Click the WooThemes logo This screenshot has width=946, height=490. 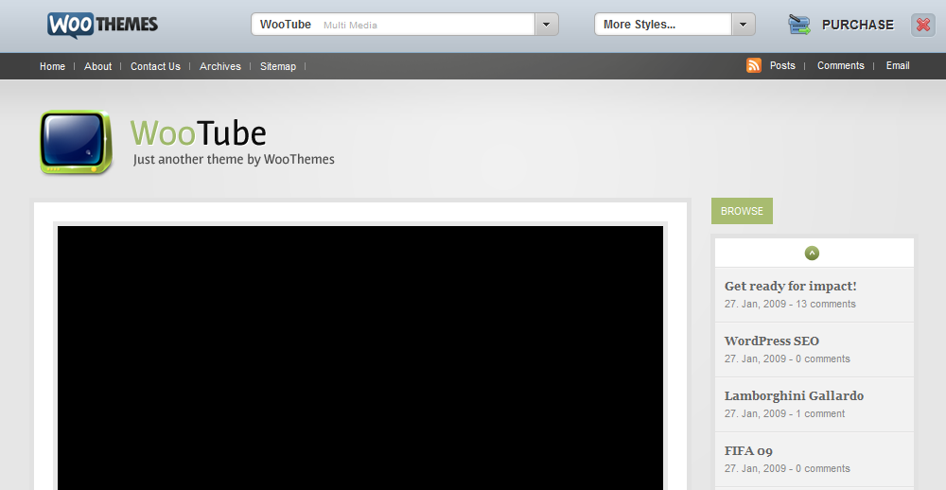[102, 26]
